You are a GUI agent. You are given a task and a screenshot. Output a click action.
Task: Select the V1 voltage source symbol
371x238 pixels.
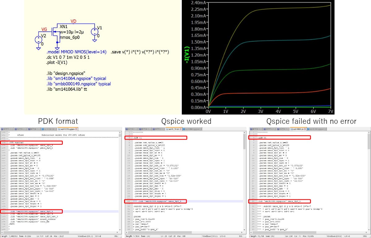pos(94,32)
